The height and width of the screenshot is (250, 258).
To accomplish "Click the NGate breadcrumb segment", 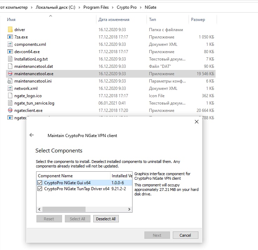I will point(150,7).
